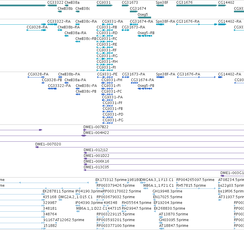Click EST AT12062.5prime label
The image size is (244, 230).
(70, 220)
